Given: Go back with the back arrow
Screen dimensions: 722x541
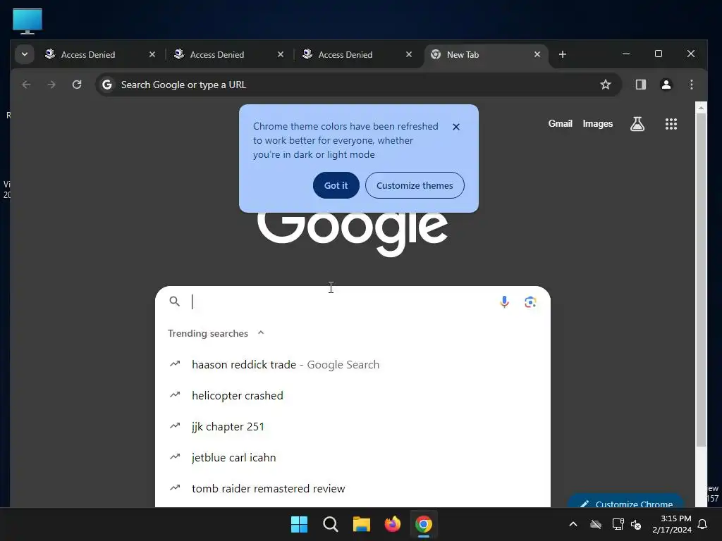Looking at the screenshot, I should click(26, 85).
